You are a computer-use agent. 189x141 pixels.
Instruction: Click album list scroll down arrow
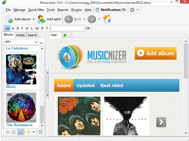pyautogui.click(x=42, y=126)
